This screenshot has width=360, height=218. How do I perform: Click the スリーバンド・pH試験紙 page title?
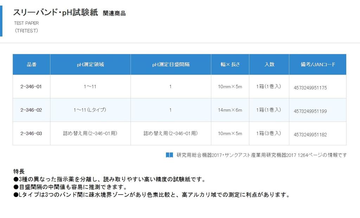pyautogui.click(x=55, y=12)
